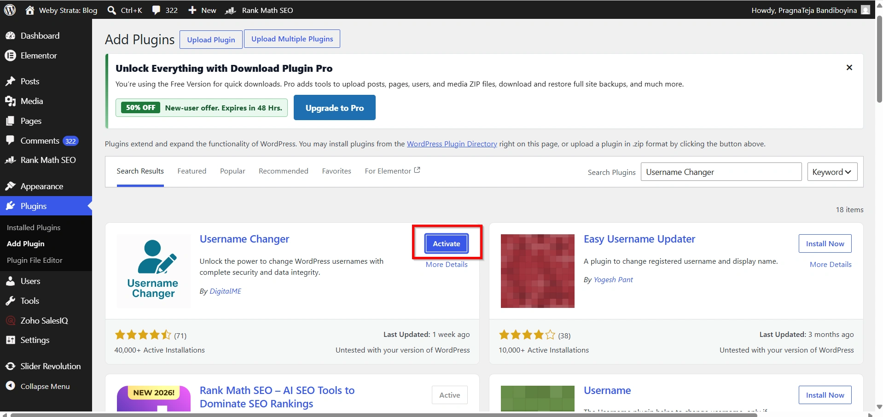Open Plugin File Editor submenu item
Screen dimensions: 883x417
[35, 260]
